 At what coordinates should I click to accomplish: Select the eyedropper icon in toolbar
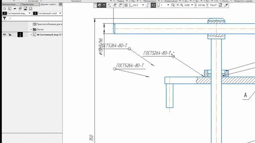226,5
